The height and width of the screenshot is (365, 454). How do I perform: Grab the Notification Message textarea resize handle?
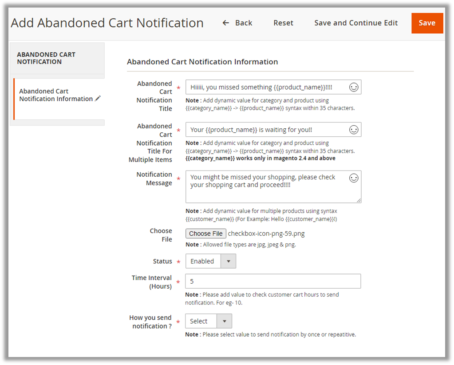pyautogui.click(x=359, y=200)
